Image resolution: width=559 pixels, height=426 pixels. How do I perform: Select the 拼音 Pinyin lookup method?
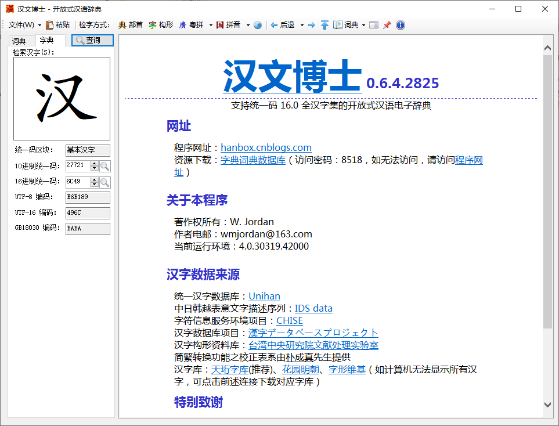[x=229, y=25]
